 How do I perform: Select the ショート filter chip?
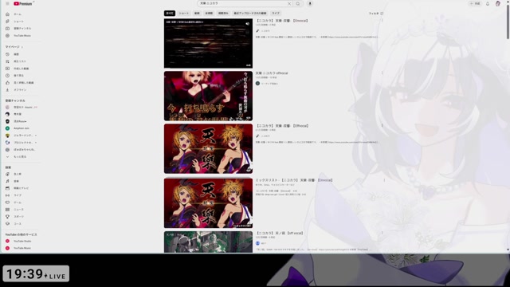184,14
